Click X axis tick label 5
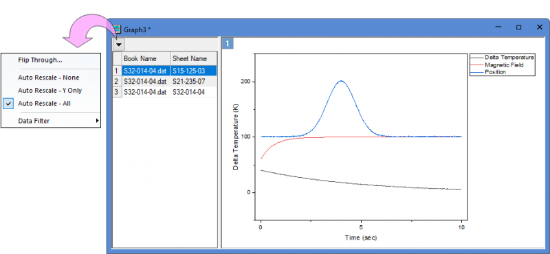The width and height of the screenshot is (550, 254). [361, 227]
